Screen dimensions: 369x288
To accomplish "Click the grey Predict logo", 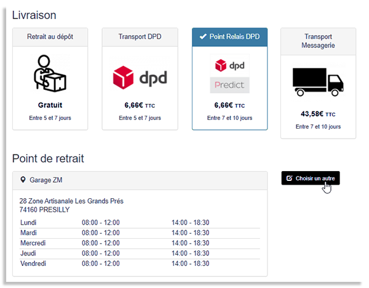I will tap(229, 84).
